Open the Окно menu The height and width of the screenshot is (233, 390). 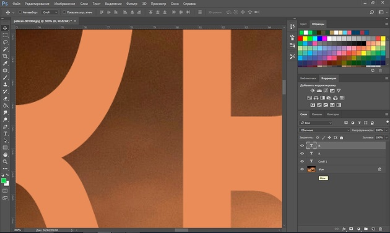coord(175,4)
